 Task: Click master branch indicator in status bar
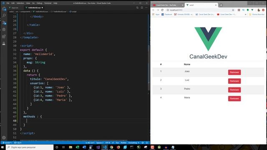(x=7, y=142)
